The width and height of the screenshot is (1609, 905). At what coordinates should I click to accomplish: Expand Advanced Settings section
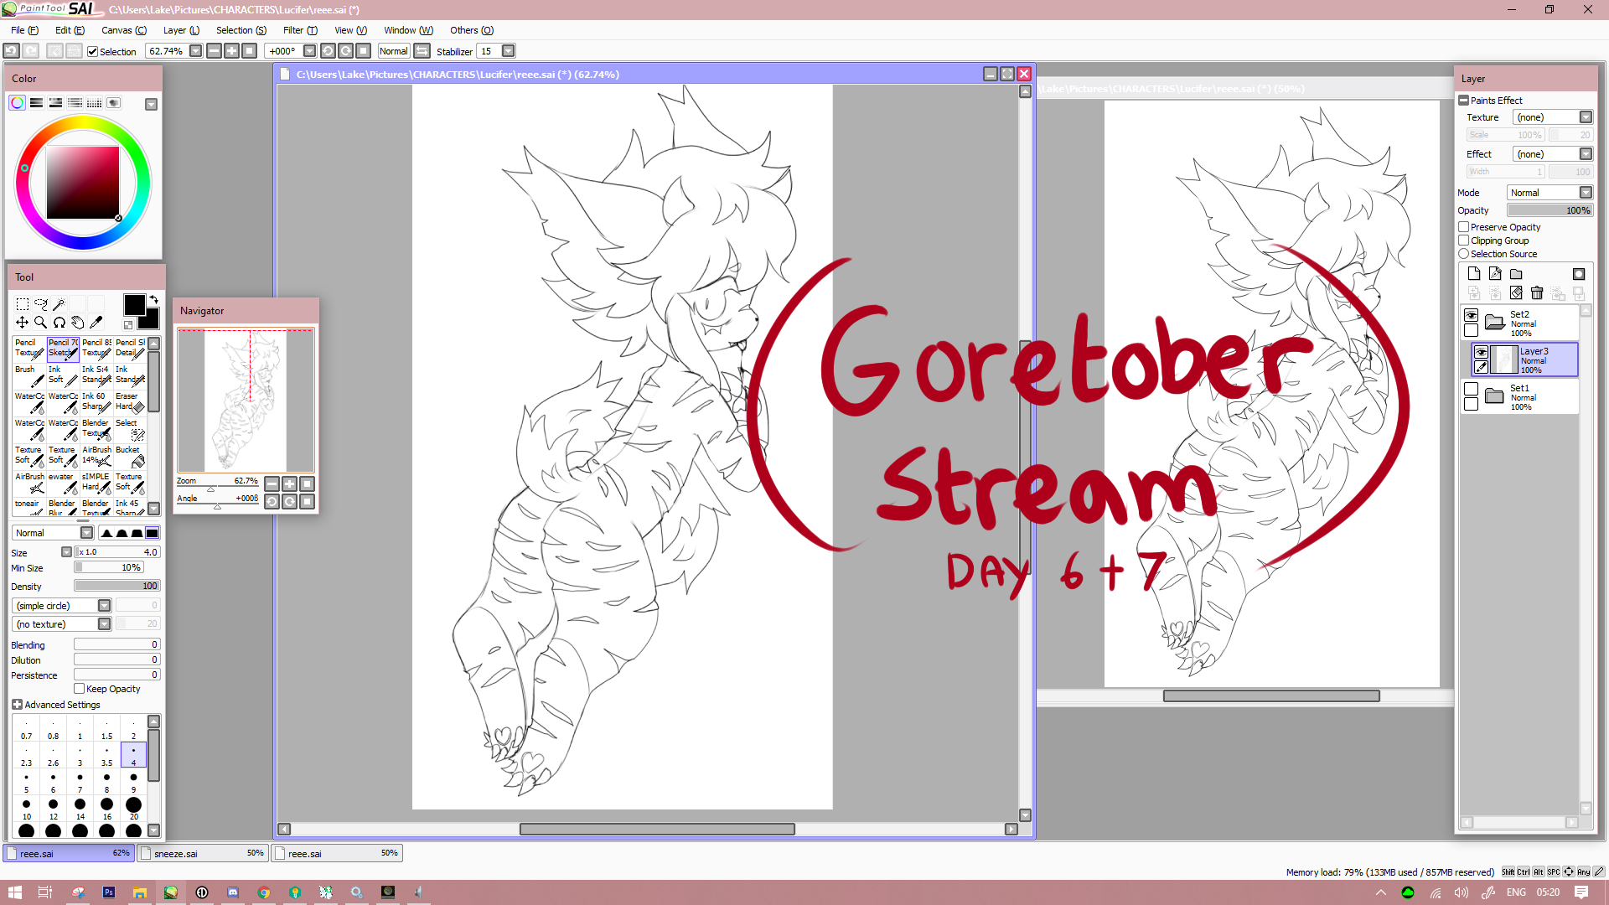17,705
